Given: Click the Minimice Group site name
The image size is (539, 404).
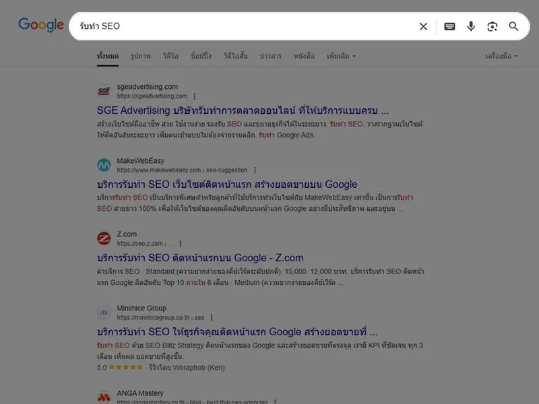Looking at the screenshot, I should 141,308.
